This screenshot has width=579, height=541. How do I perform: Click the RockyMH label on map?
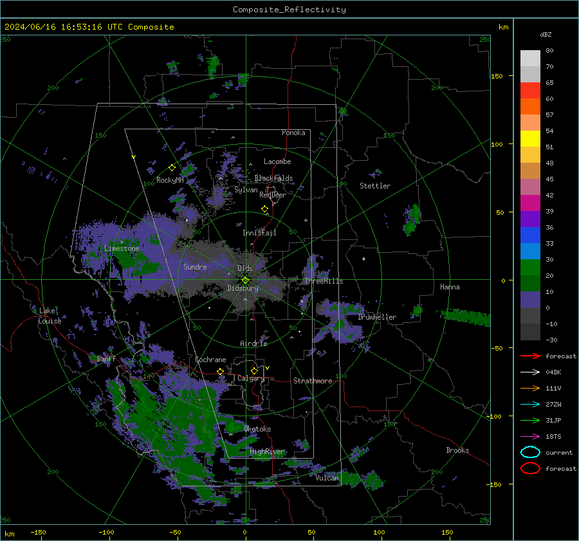(x=170, y=180)
